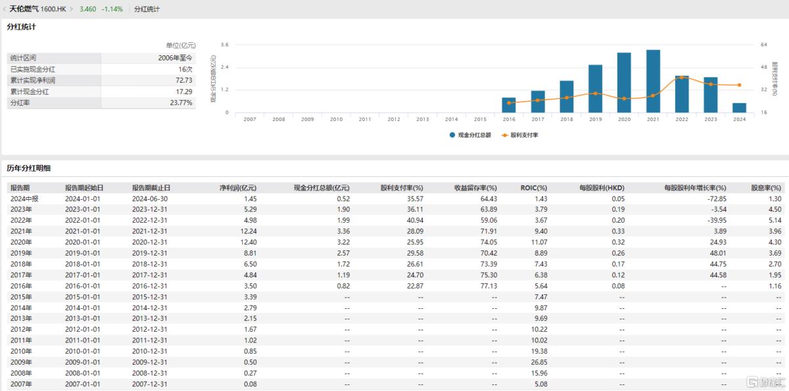
Task: Open the 分红统计 tab in header
Action: [147, 9]
